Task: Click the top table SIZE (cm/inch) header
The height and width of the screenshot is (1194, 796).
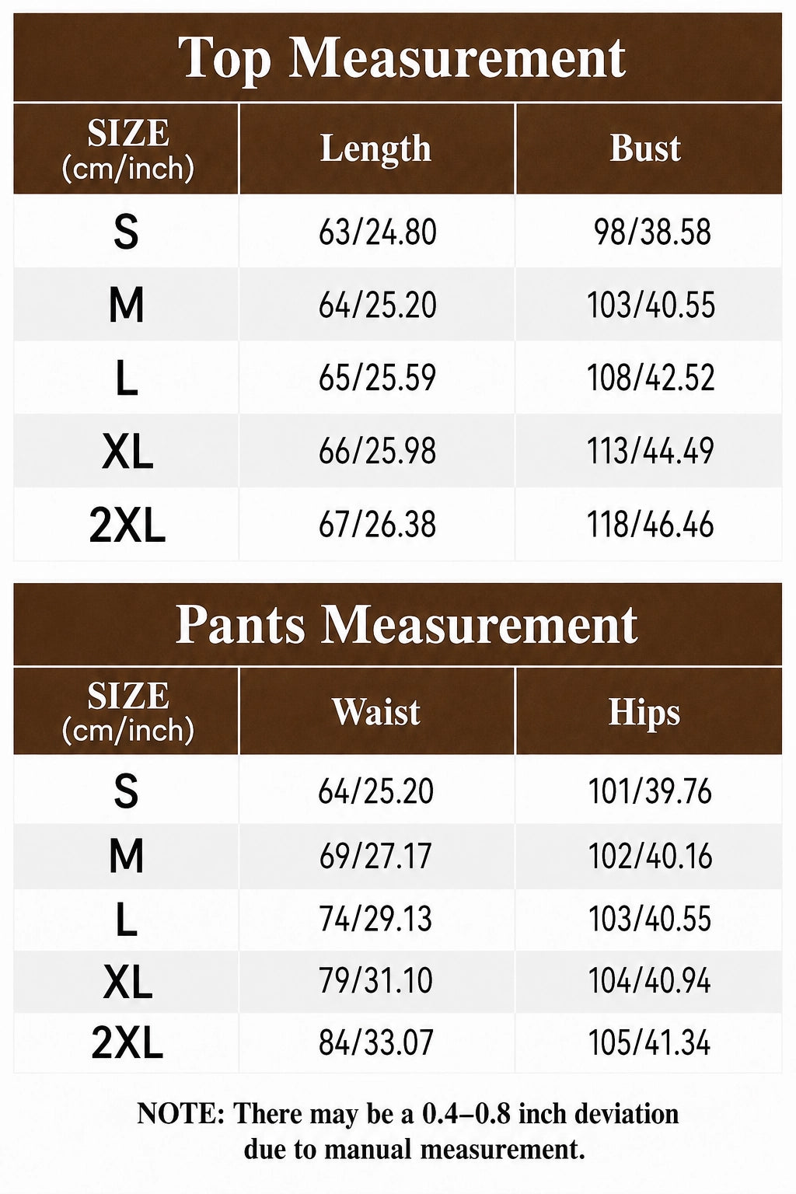Action: (126, 148)
